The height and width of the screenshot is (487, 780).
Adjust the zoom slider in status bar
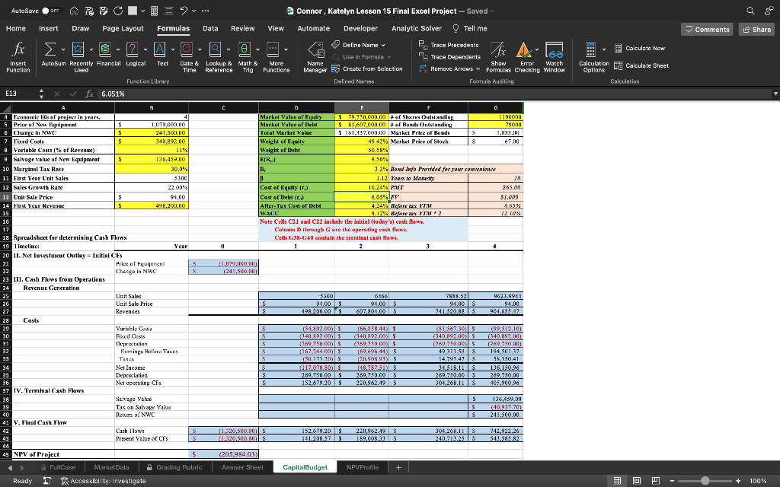point(705,481)
